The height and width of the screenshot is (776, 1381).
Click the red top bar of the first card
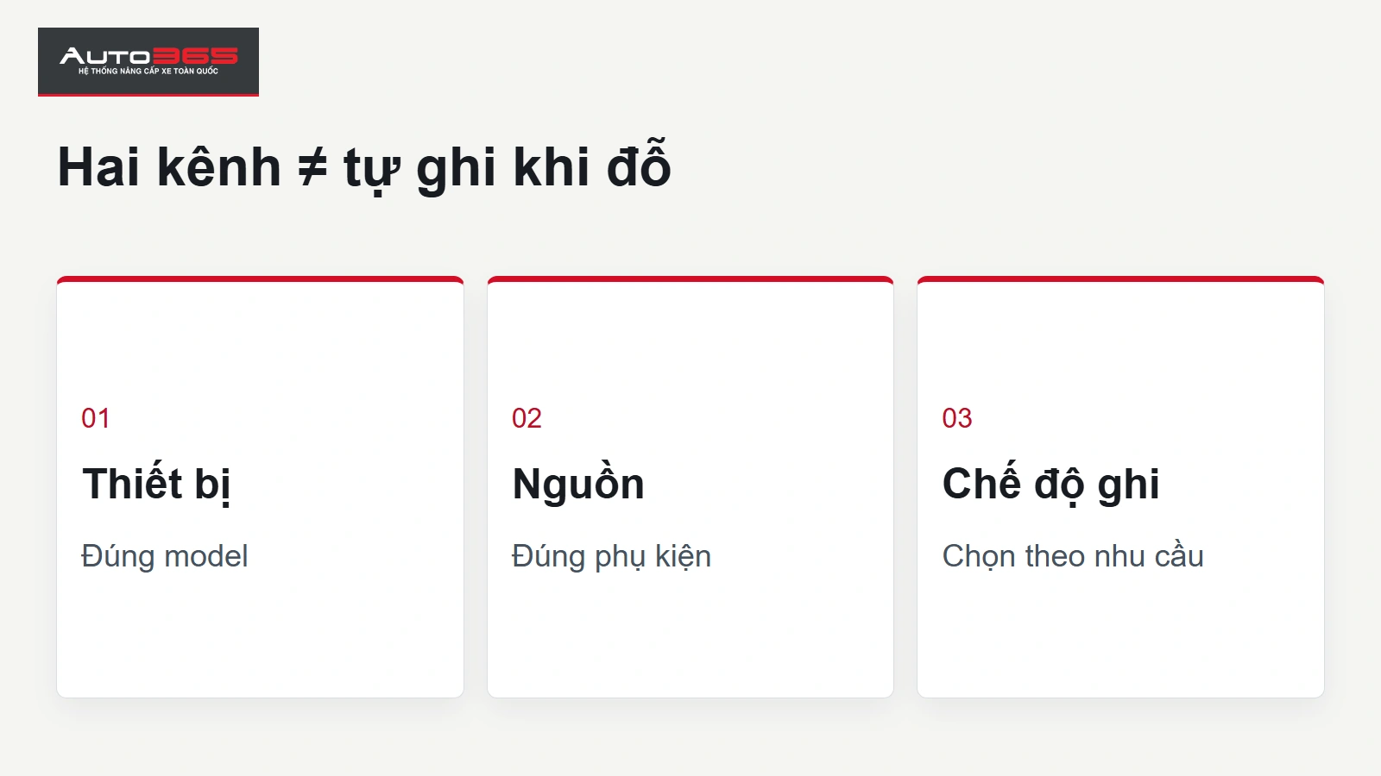coord(260,279)
